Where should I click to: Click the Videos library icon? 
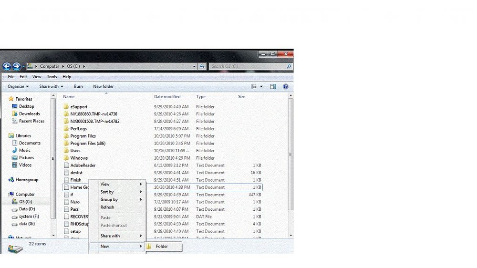coord(14,165)
